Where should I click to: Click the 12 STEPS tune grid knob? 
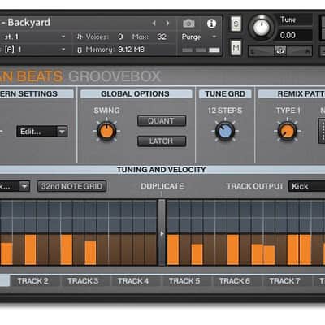pyautogui.click(x=225, y=131)
